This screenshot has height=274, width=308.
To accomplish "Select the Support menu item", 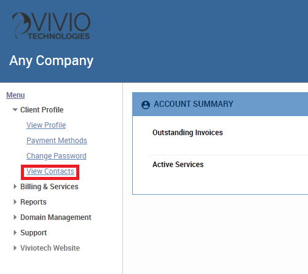I will (x=34, y=233).
